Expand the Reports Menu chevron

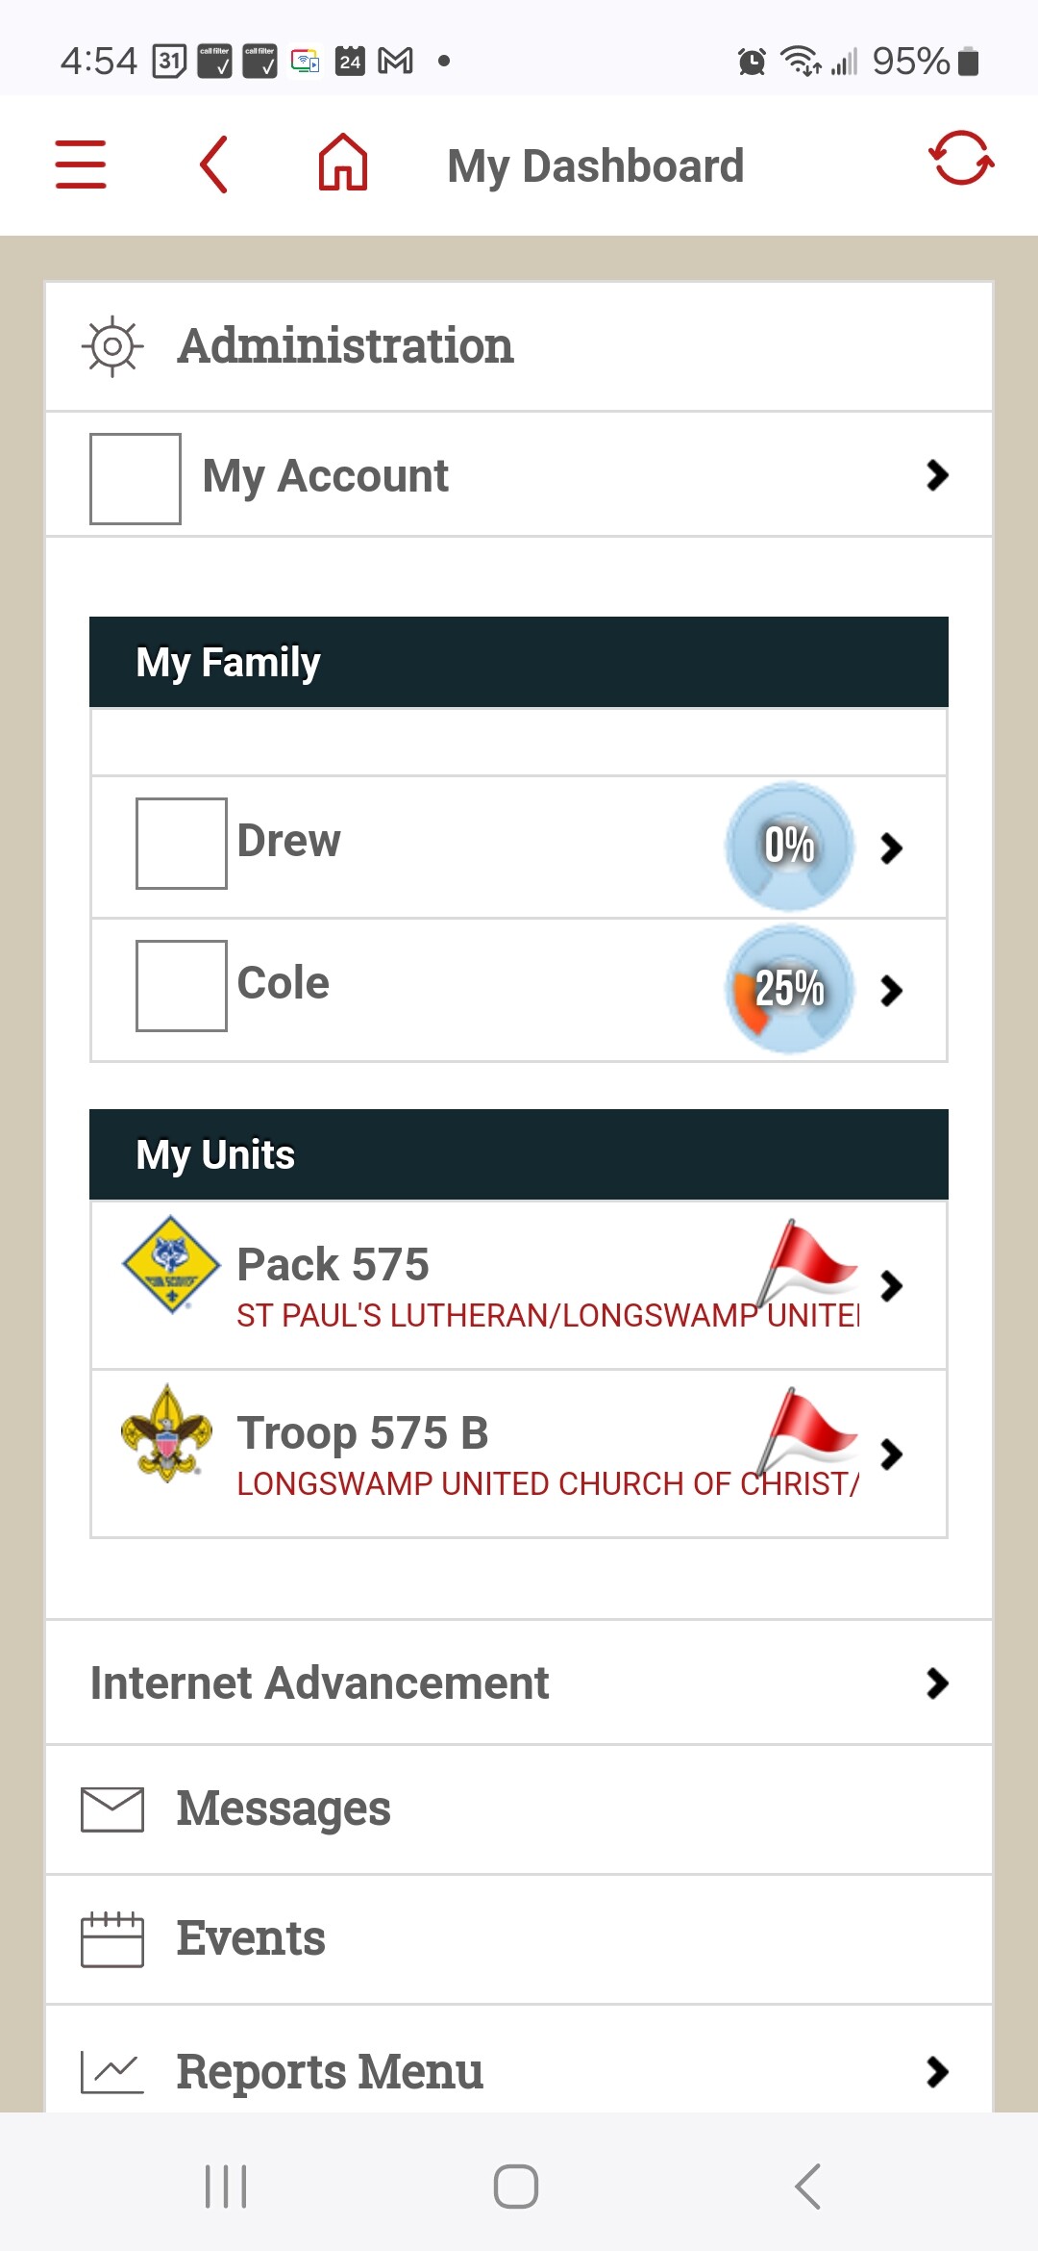pyautogui.click(x=937, y=2071)
